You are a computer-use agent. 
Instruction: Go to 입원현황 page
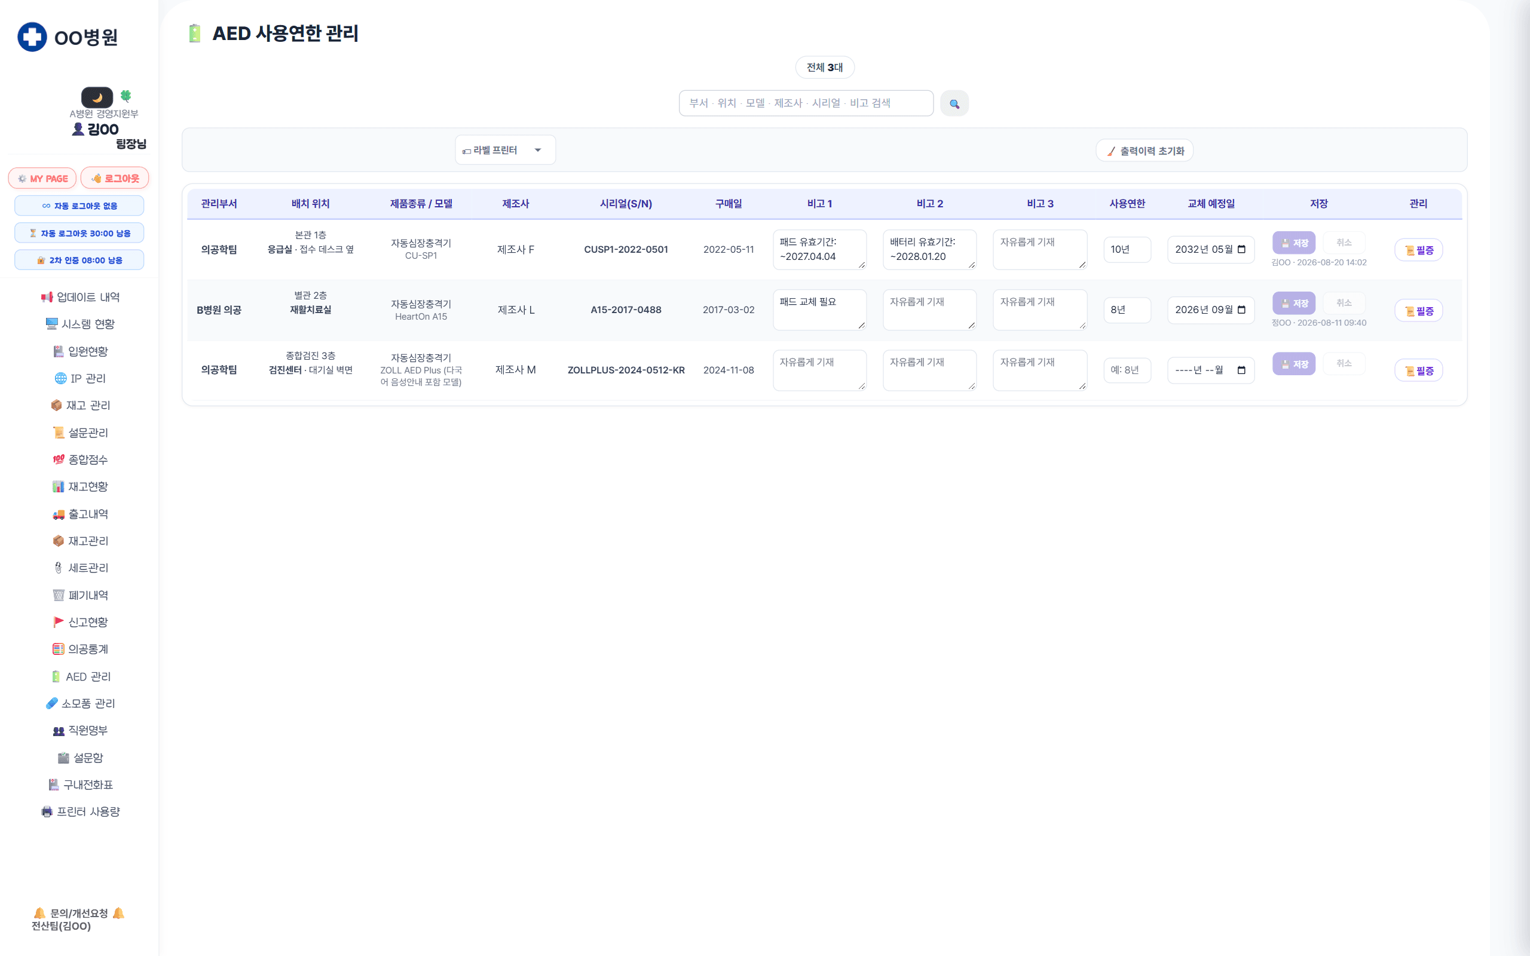click(79, 351)
